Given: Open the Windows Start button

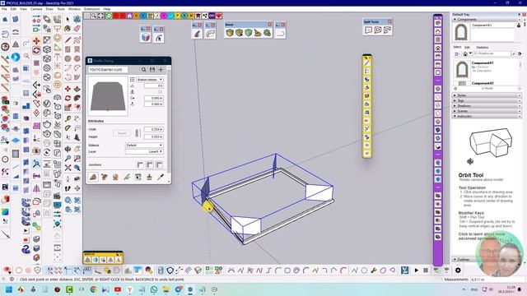Looking at the screenshot, I should tap(9, 289).
